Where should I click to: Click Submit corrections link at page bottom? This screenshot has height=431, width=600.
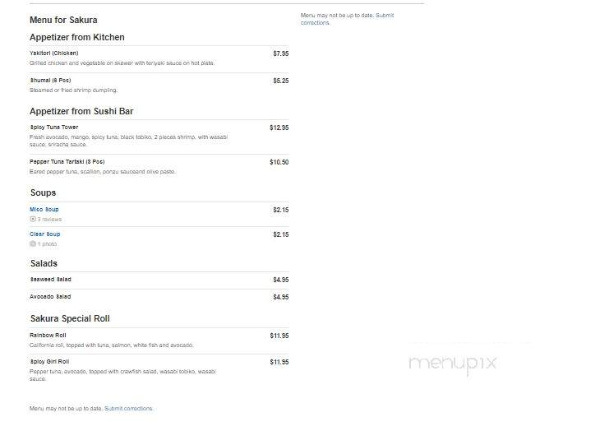(128, 409)
